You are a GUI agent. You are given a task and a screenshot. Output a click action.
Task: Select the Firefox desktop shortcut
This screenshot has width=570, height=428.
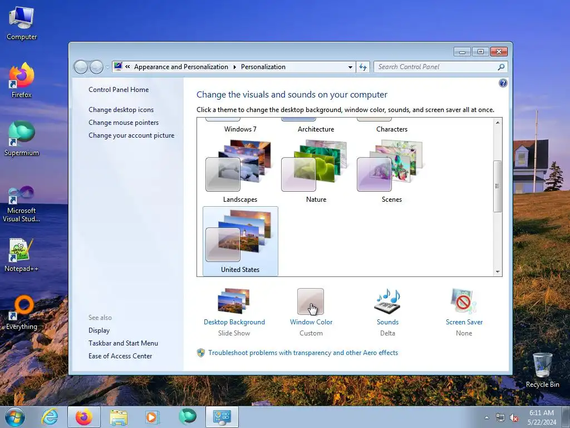click(x=22, y=80)
